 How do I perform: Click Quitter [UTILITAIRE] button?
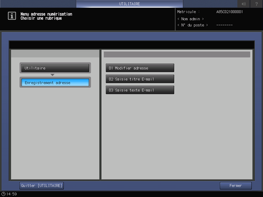pos(42,186)
